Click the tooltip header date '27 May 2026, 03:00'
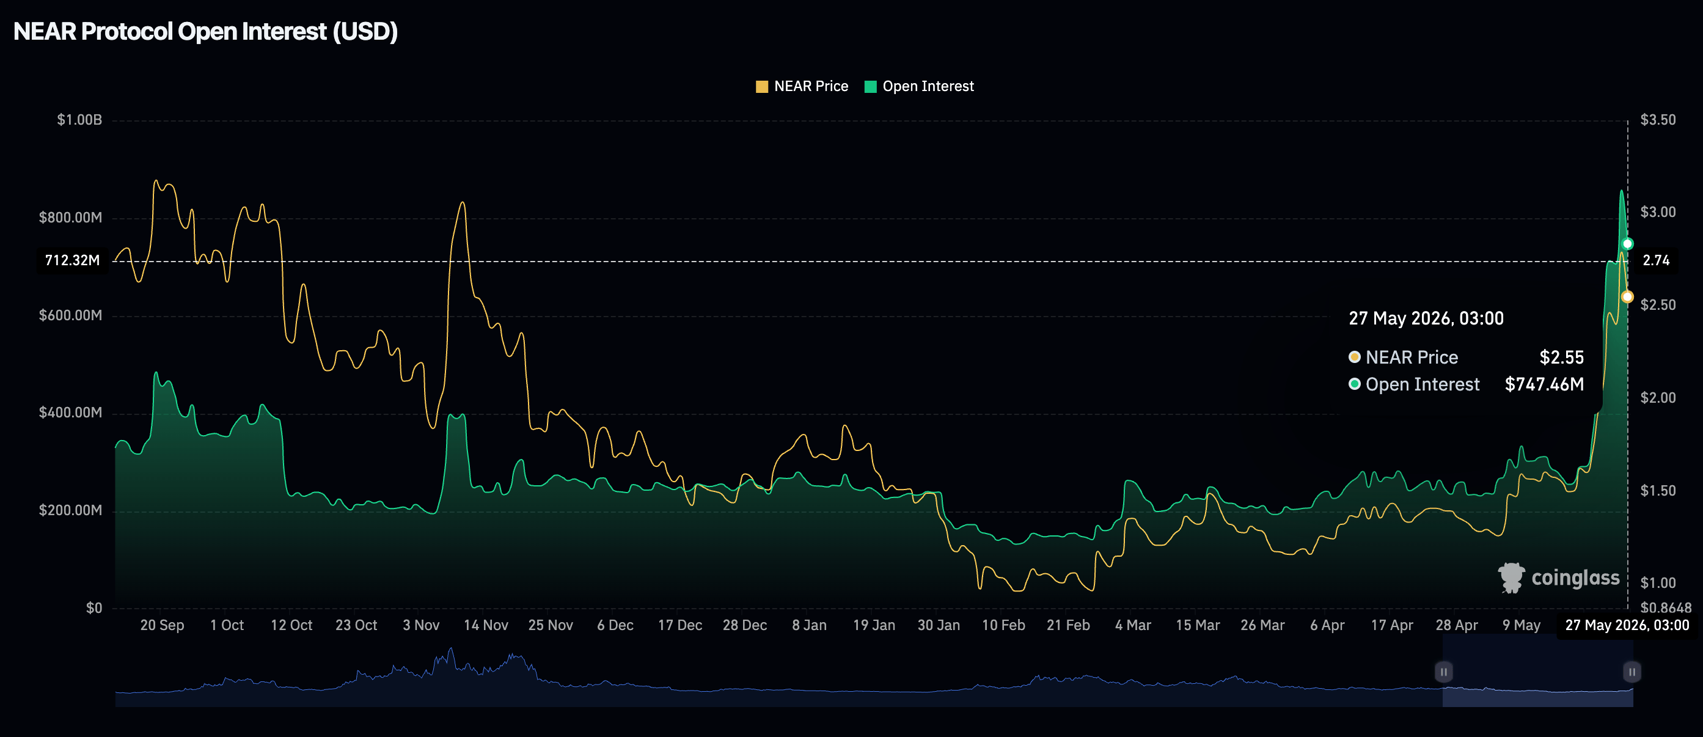This screenshot has width=1703, height=737. point(1426,318)
